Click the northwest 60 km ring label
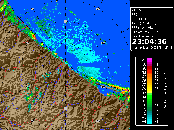 [33, 9]
